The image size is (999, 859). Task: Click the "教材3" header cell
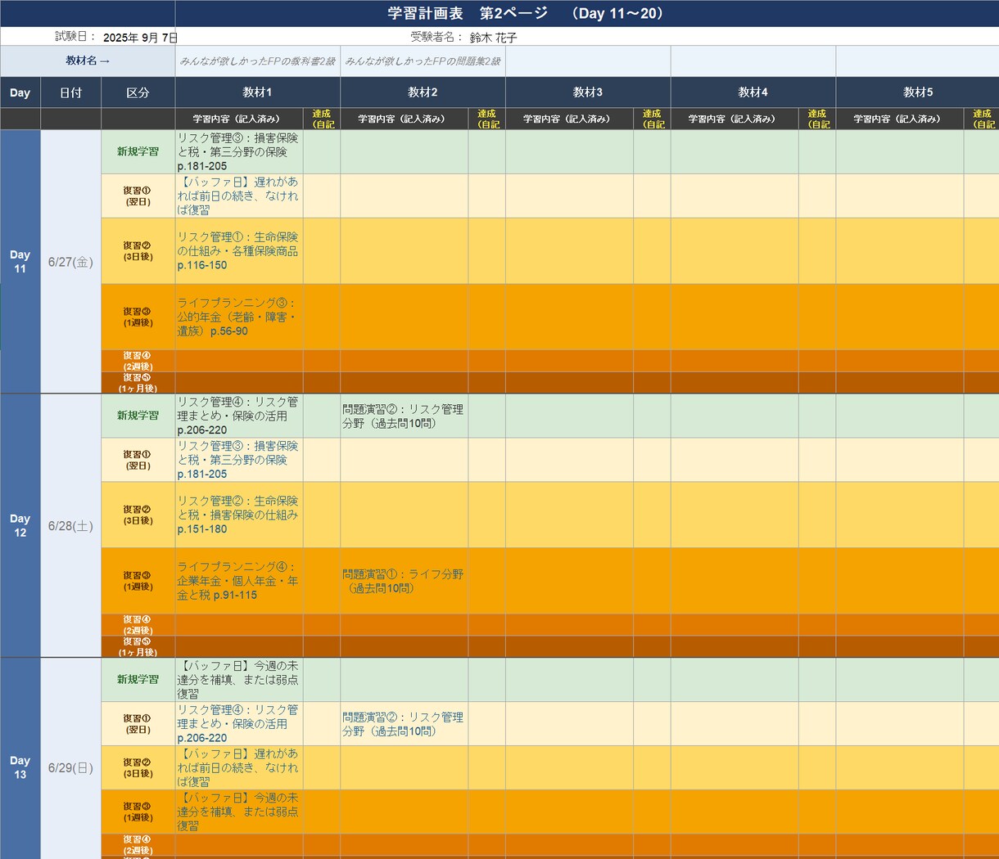click(x=589, y=92)
